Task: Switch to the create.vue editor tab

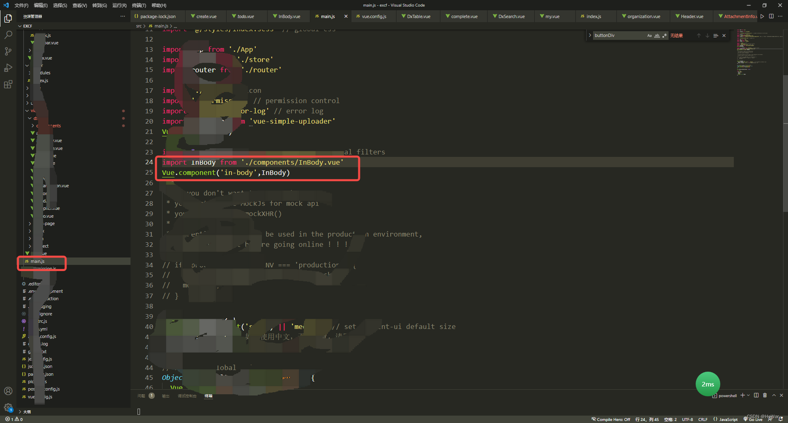Action: [x=206, y=16]
